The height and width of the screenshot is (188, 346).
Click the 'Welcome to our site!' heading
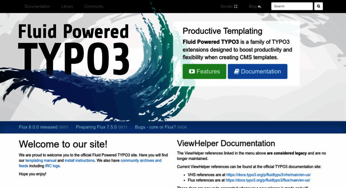pyautogui.click(x=63, y=144)
